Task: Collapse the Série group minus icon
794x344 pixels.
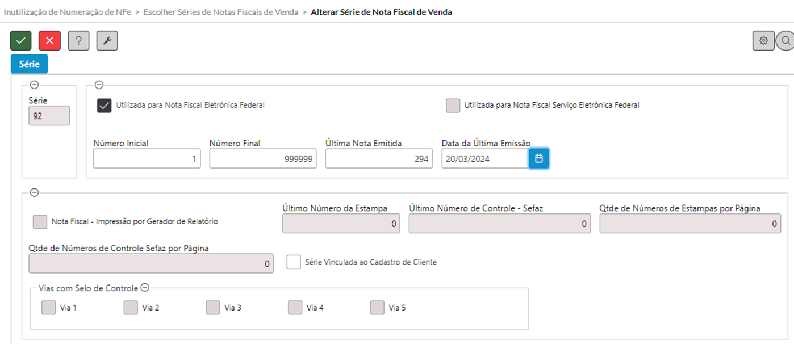Action: [x=34, y=85]
